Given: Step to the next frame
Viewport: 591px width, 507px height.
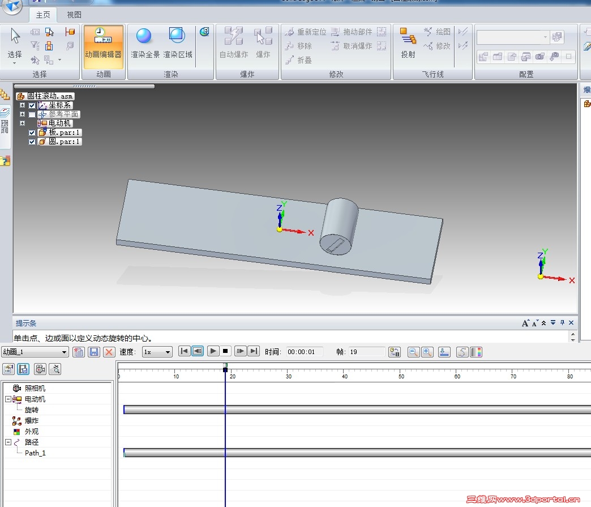Looking at the screenshot, I should click(240, 351).
